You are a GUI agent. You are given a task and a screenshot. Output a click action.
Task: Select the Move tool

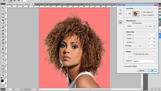click(3, 8)
